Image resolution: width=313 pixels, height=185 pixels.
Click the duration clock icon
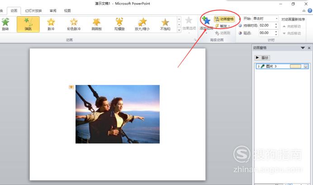tap(240, 25)
